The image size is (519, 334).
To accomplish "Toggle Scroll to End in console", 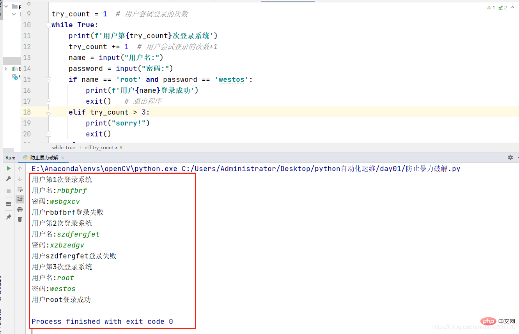I will click(20, 199).
